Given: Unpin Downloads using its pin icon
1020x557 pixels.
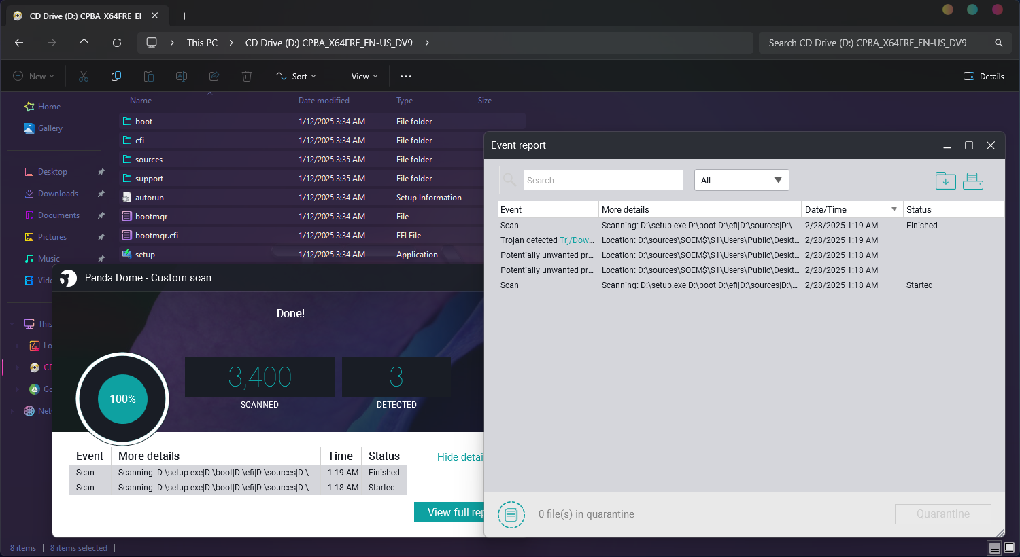Looking at the screenshot, I should [101, 194].
